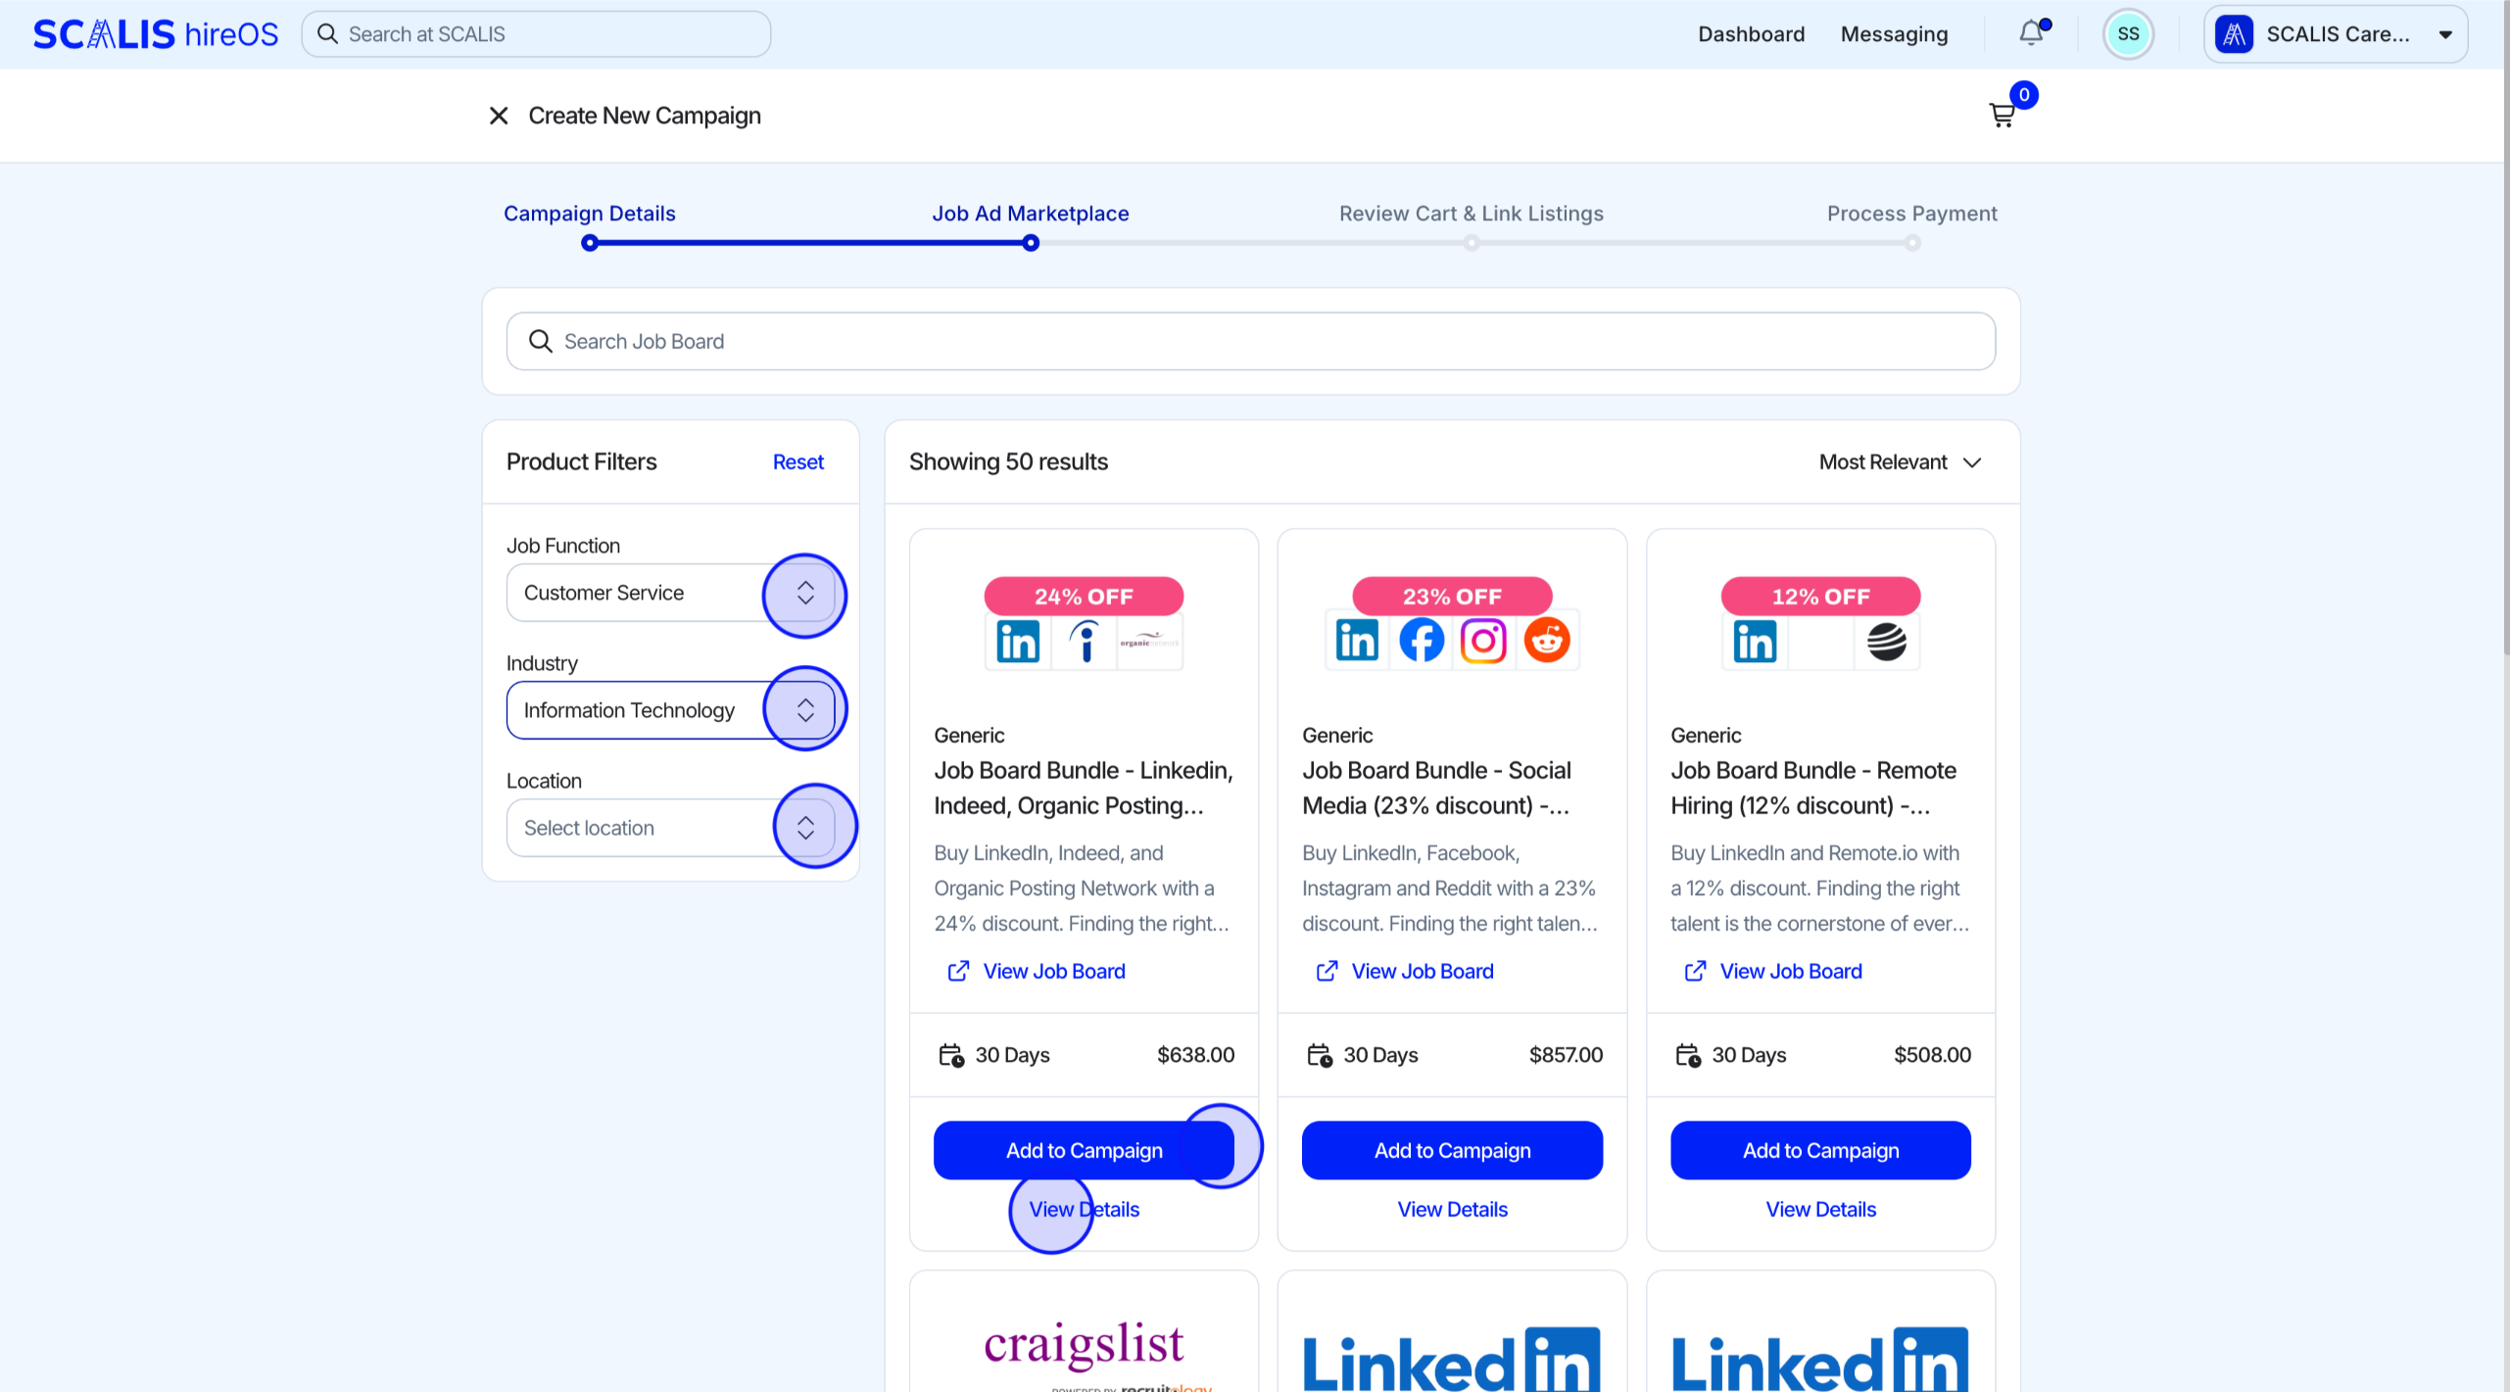Open Messaging in the top navigation
This screenshot has height=1392, width=2510.
[1894, 34]
